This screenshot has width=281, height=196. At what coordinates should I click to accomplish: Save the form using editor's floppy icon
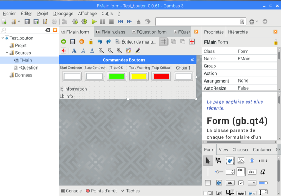[x=73, y=42]
